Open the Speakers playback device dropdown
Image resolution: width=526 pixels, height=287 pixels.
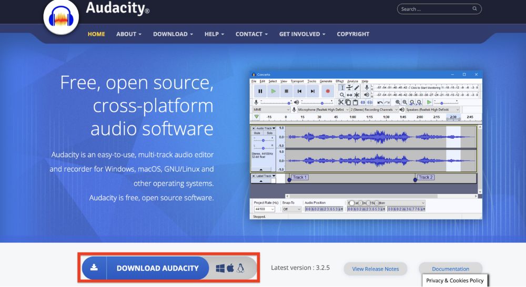coord(433,110)
